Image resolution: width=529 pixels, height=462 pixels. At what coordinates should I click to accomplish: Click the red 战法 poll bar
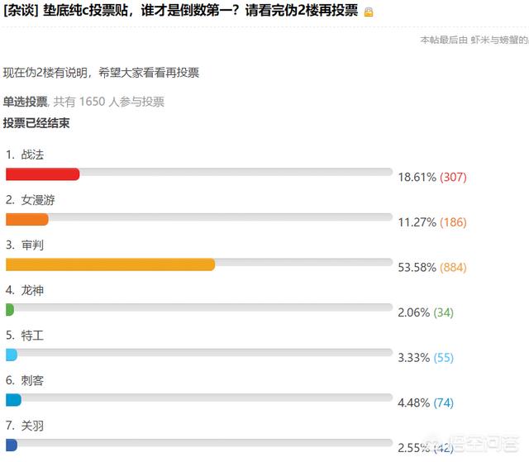43,174
